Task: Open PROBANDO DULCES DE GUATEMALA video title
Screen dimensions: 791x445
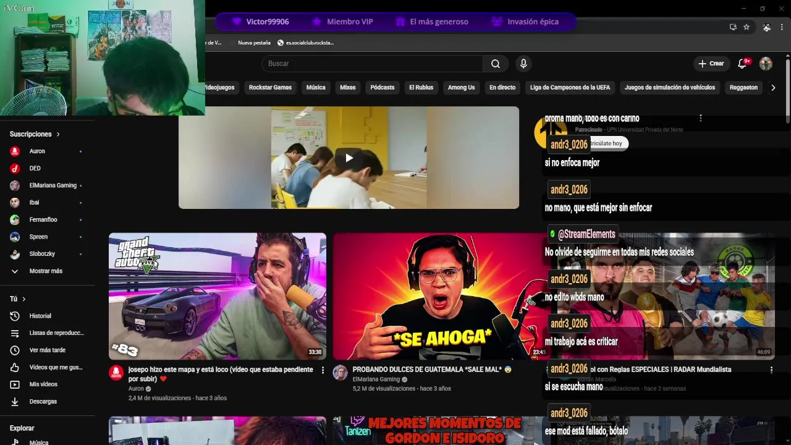Action: [432, 370]
